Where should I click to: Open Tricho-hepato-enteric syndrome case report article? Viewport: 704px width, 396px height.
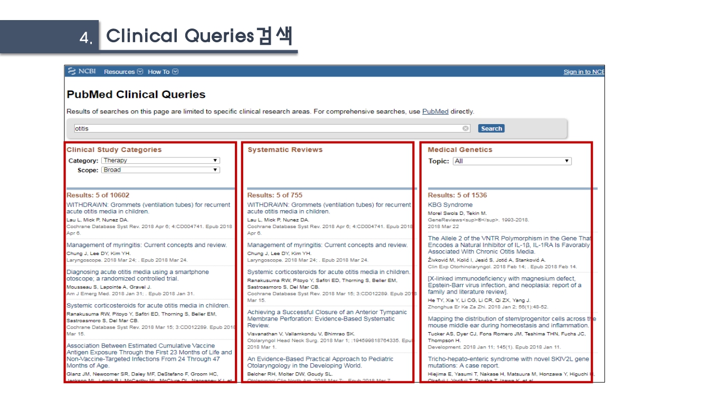click(509, 362)
